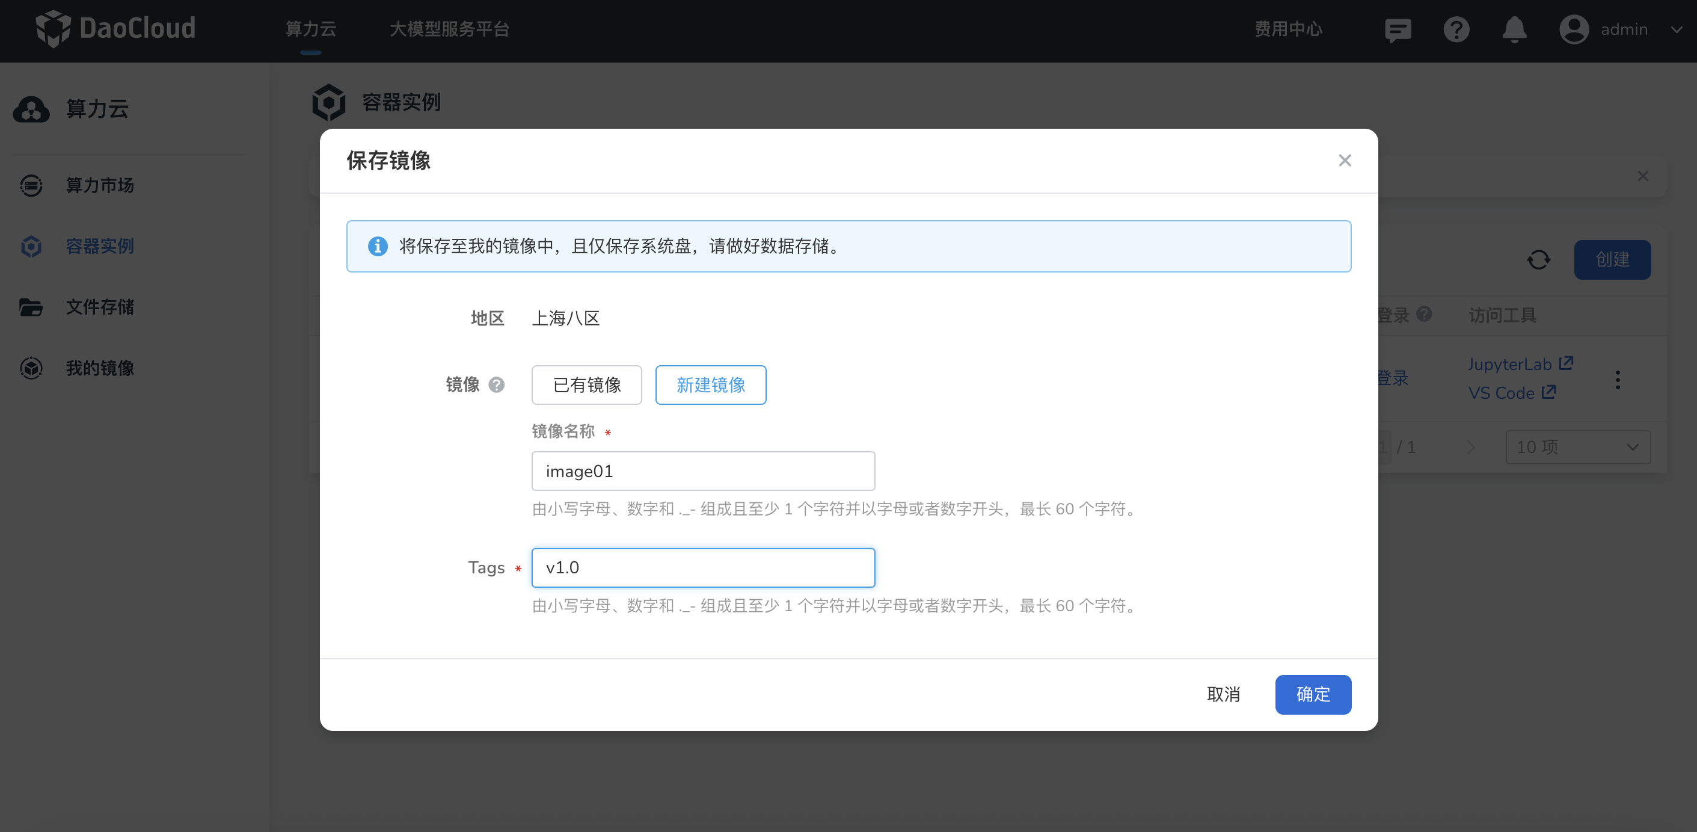Click the refresh icon near 创建 button
This screenshot has height=832, width=1697.
click(1539, 260)
